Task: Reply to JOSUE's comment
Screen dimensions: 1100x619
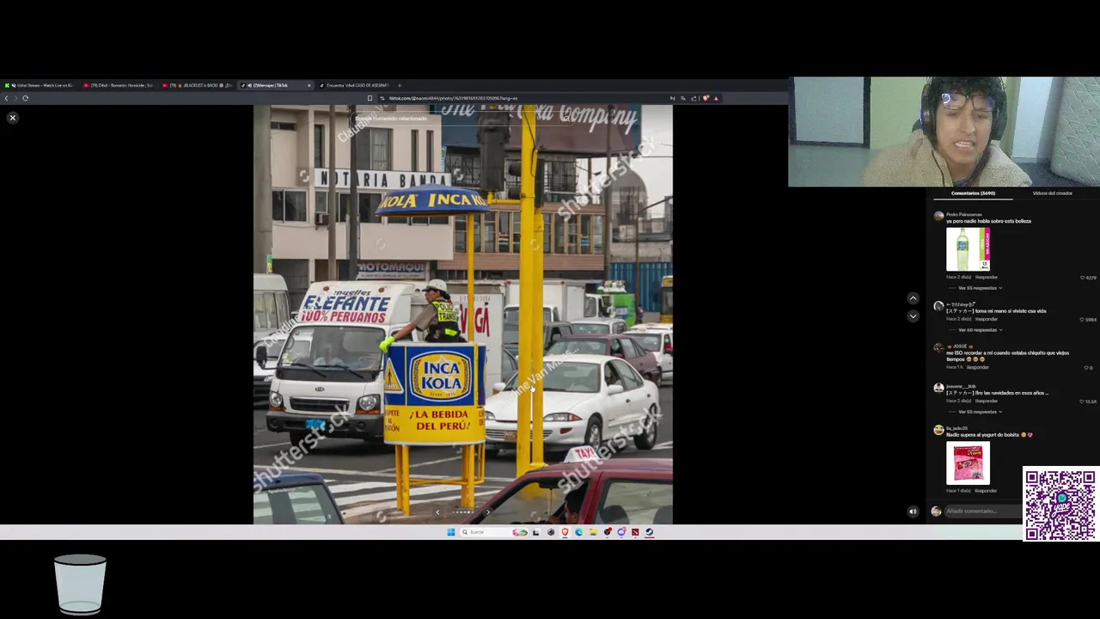Action: (x=977, y=367)
